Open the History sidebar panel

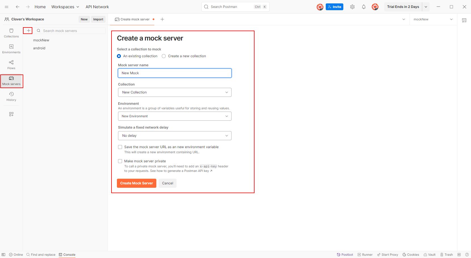11,97
